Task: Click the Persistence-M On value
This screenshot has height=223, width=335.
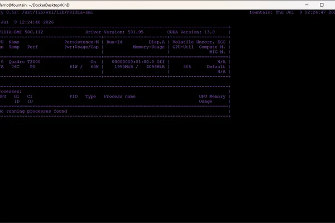Action: 93,62
